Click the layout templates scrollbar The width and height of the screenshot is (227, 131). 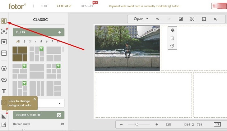coord(63,49)
